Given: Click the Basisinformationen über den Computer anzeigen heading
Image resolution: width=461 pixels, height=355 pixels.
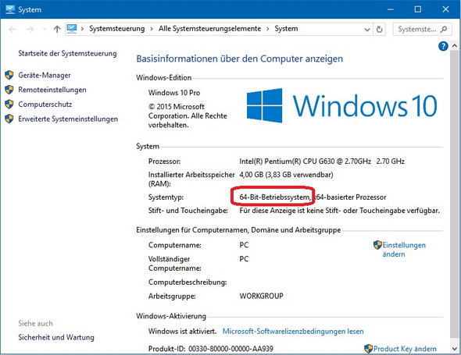Looking at the screenshot, I should pos(240,59).
